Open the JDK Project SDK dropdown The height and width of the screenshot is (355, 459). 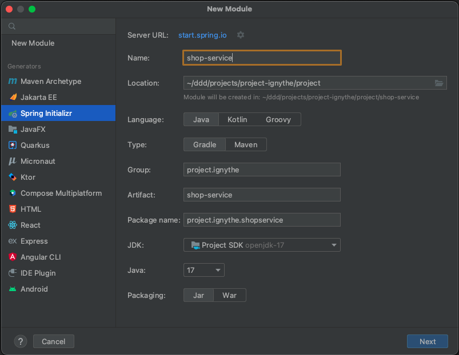click(x=262, y=245)
